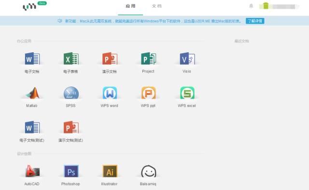The height and width of the screenshot is (190, 309).
Task: Open the PowerPoint 演示文档 app icon
Action: point(110,58)
